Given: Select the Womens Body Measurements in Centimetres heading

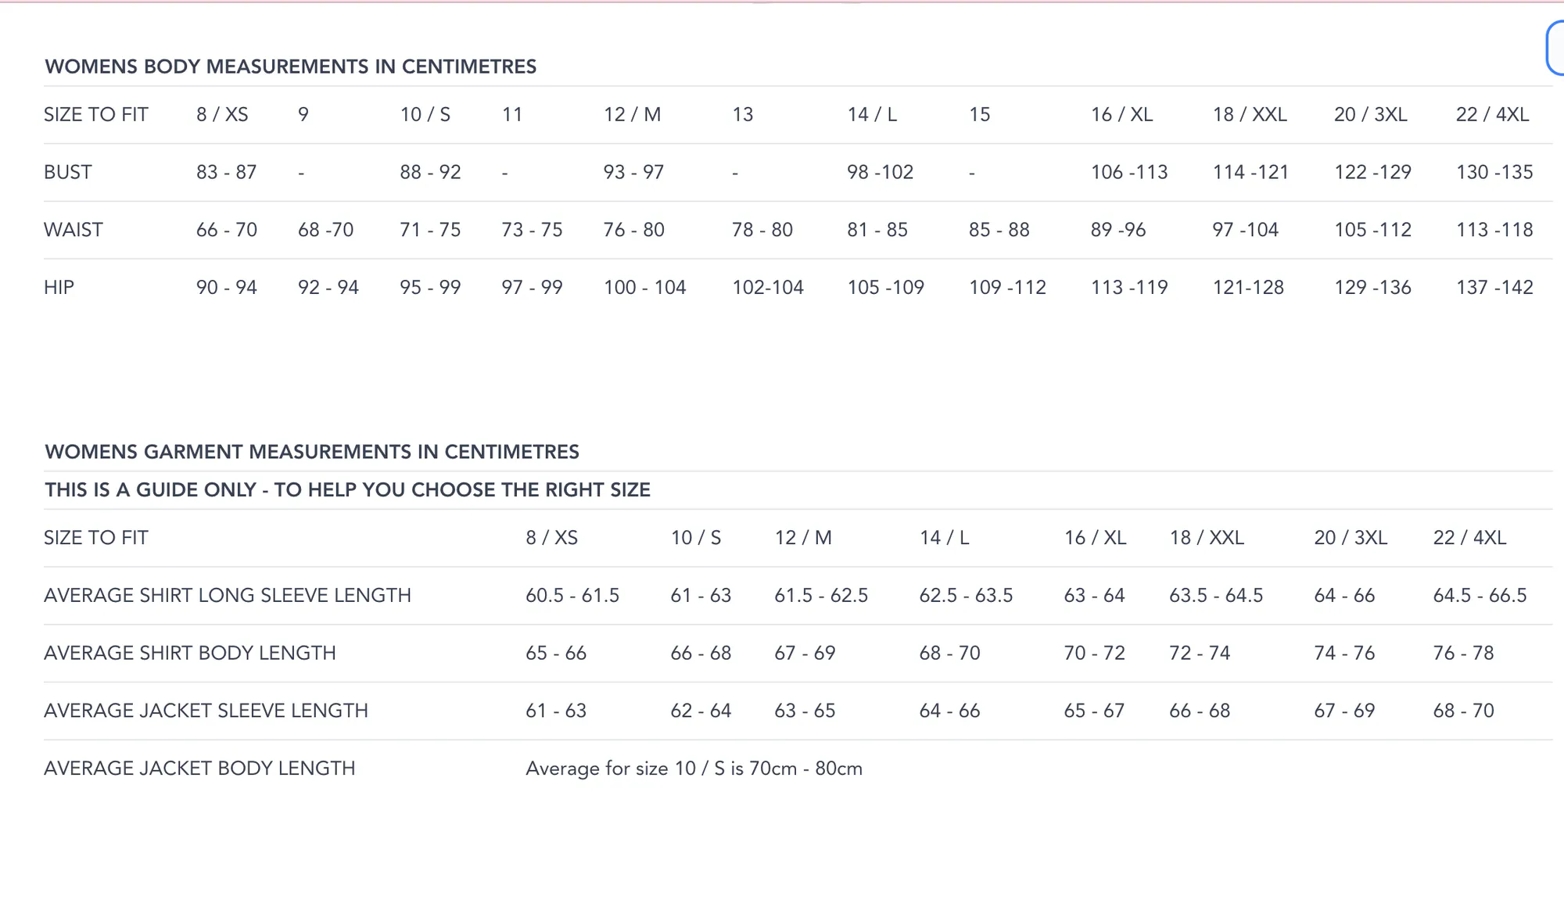Looking at the screenshot, I should click(290, 66).
